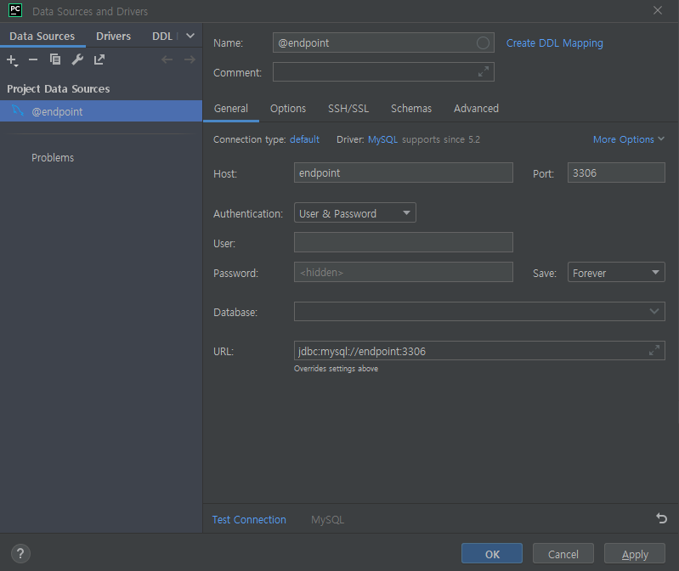Expand the URL field editor

point(654,350)
